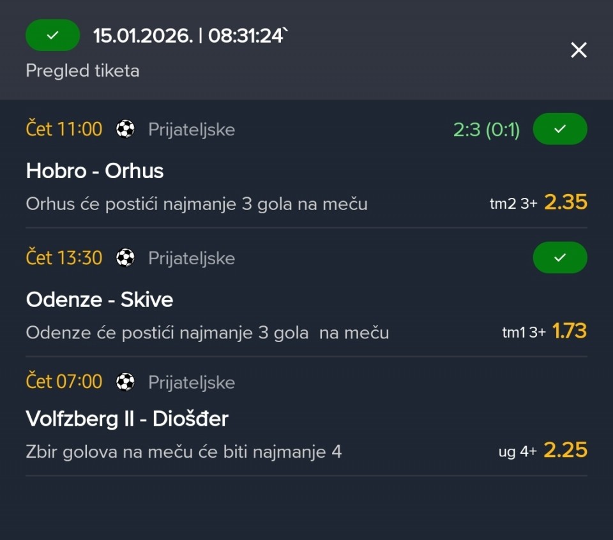Viewport: 613px width, 540px height.
Task: Click the 2.35 odds value
Action: 565,202
